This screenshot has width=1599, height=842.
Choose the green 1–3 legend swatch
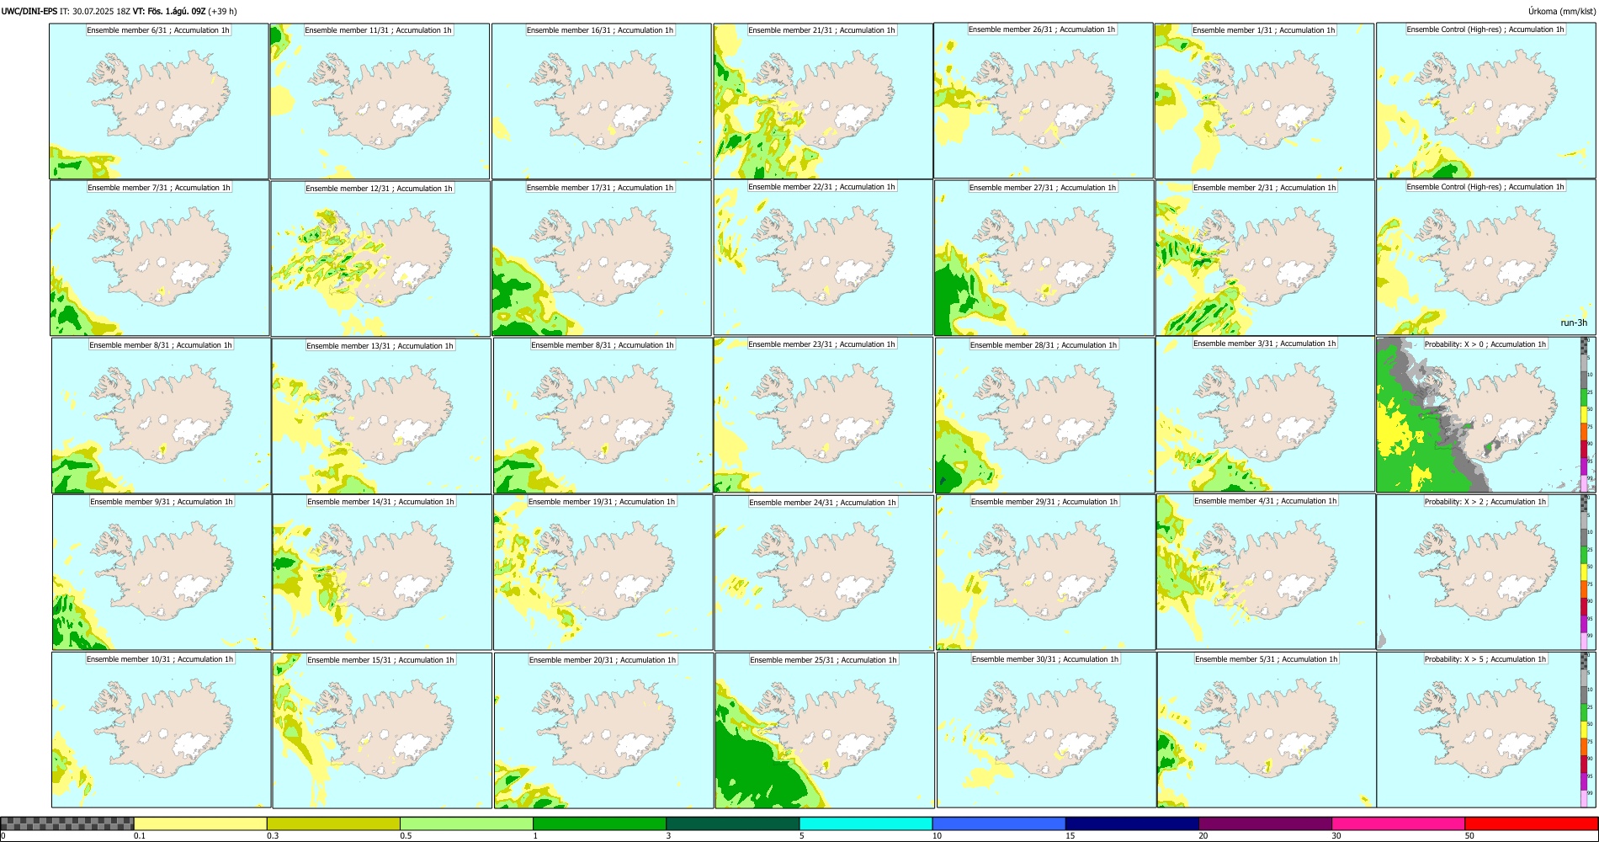pos(599,823)
